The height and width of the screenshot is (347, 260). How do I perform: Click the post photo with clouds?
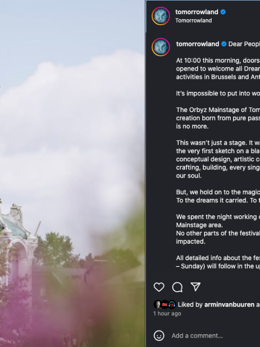[73, 174]
